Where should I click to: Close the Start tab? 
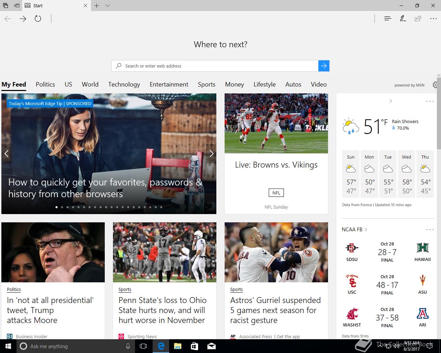(85, 6)
